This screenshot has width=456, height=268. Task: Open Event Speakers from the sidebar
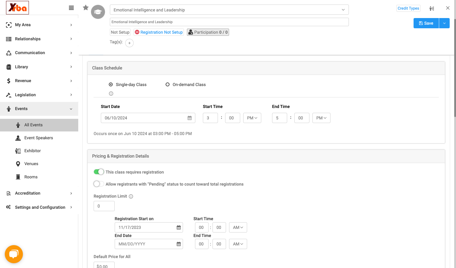39,138
